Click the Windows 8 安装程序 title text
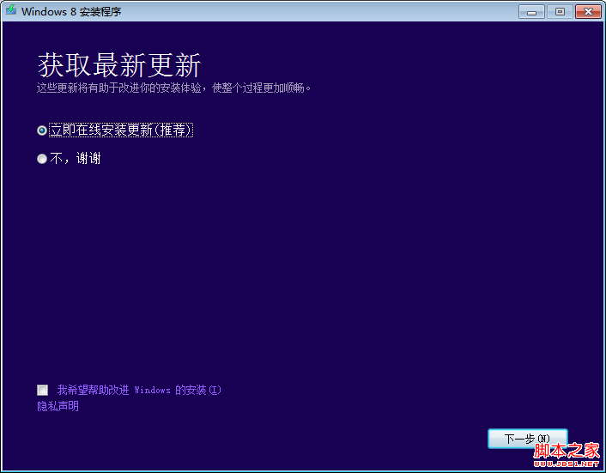606x473 pixels. (x=71, y=12)
